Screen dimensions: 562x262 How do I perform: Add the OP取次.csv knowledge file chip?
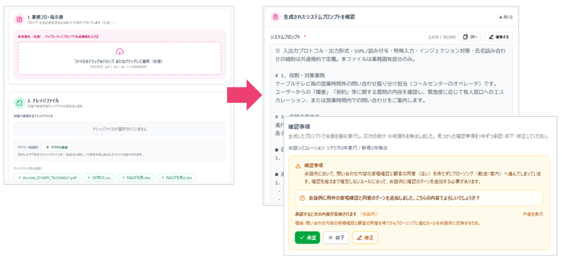[x=98, y=177]
